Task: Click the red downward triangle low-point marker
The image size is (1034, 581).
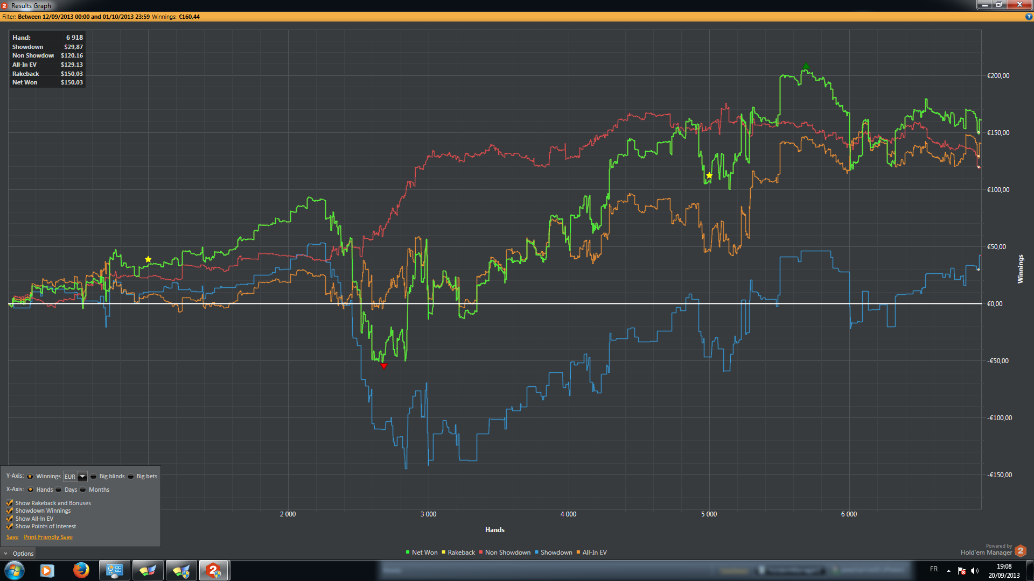Action: (x=384, y=366)
